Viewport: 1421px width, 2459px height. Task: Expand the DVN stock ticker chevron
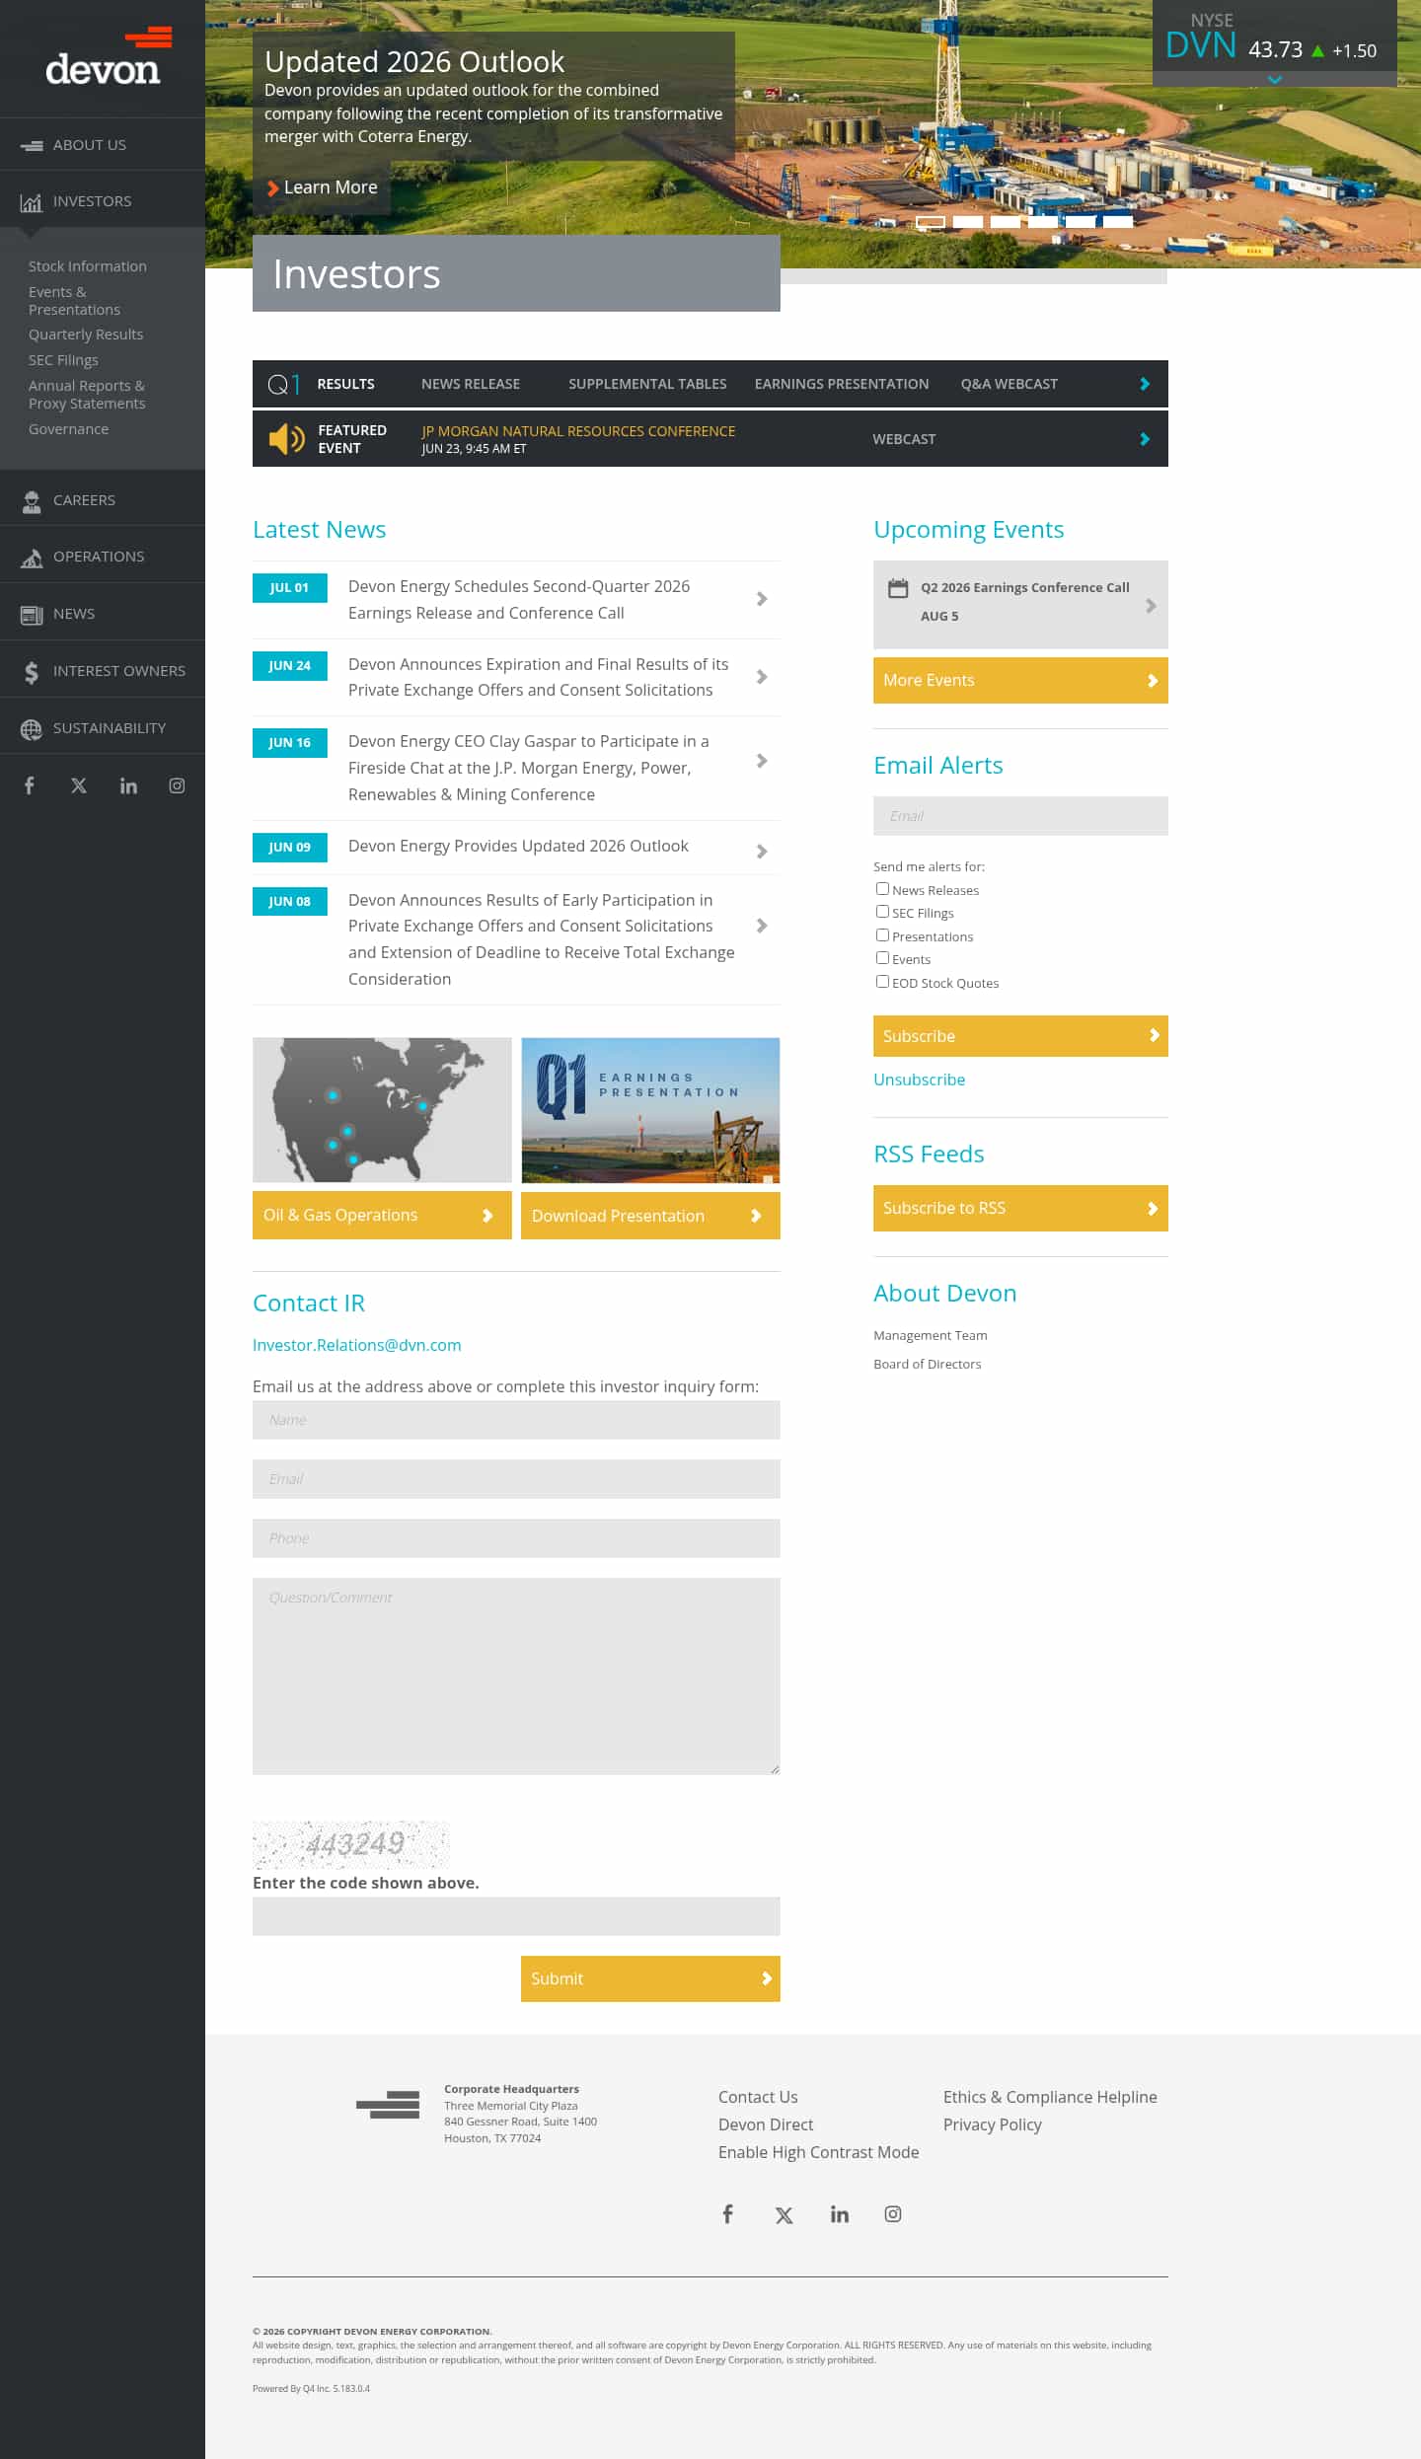[x=1275, y=79]
